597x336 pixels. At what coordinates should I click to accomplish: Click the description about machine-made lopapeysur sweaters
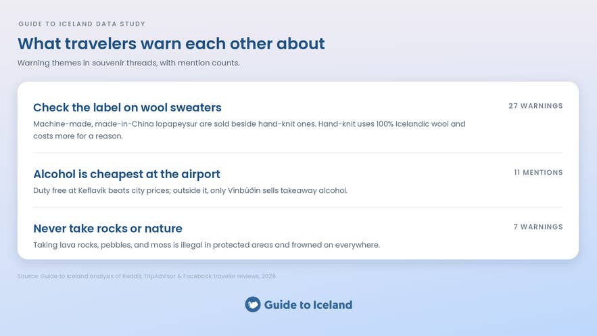[x=249, y=130]
